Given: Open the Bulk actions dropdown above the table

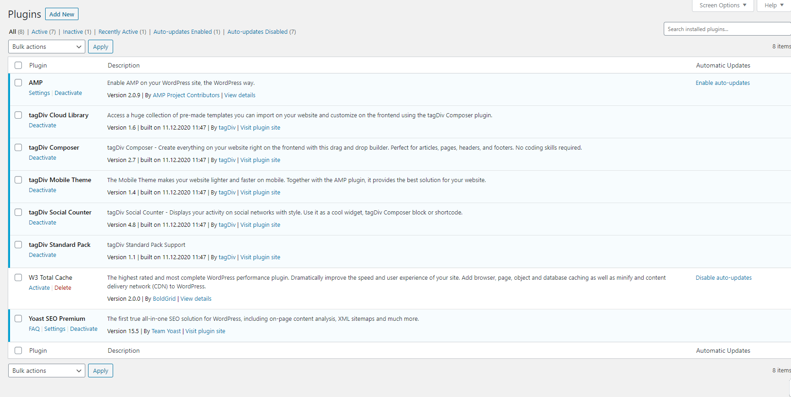Looking at the screenshot, I should pyautogui.click(x=47, y=47).
